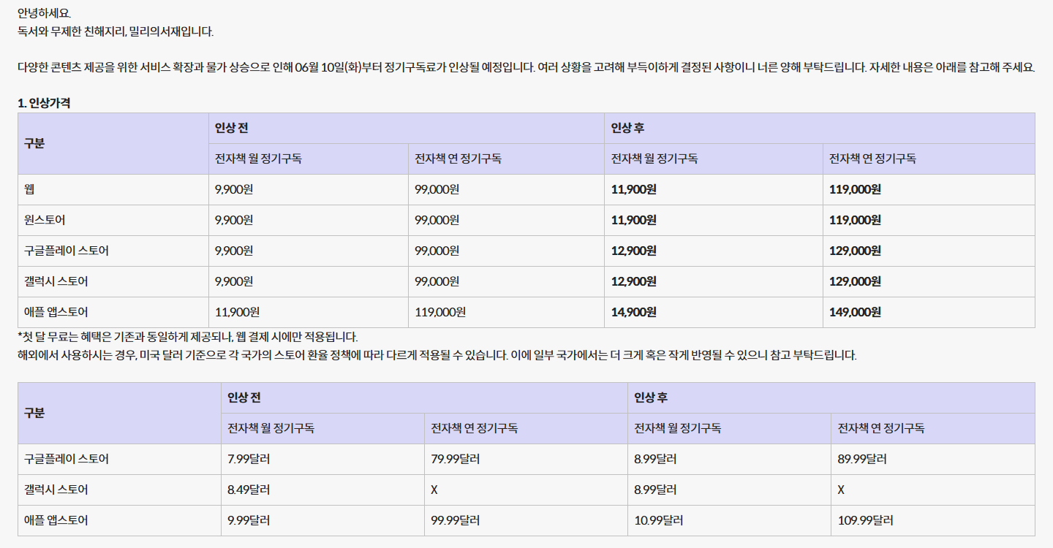Click the first-month-free footnote starting "*첫 달 무료는"
Screen dimensions: 1053x548
click(188, 337)
